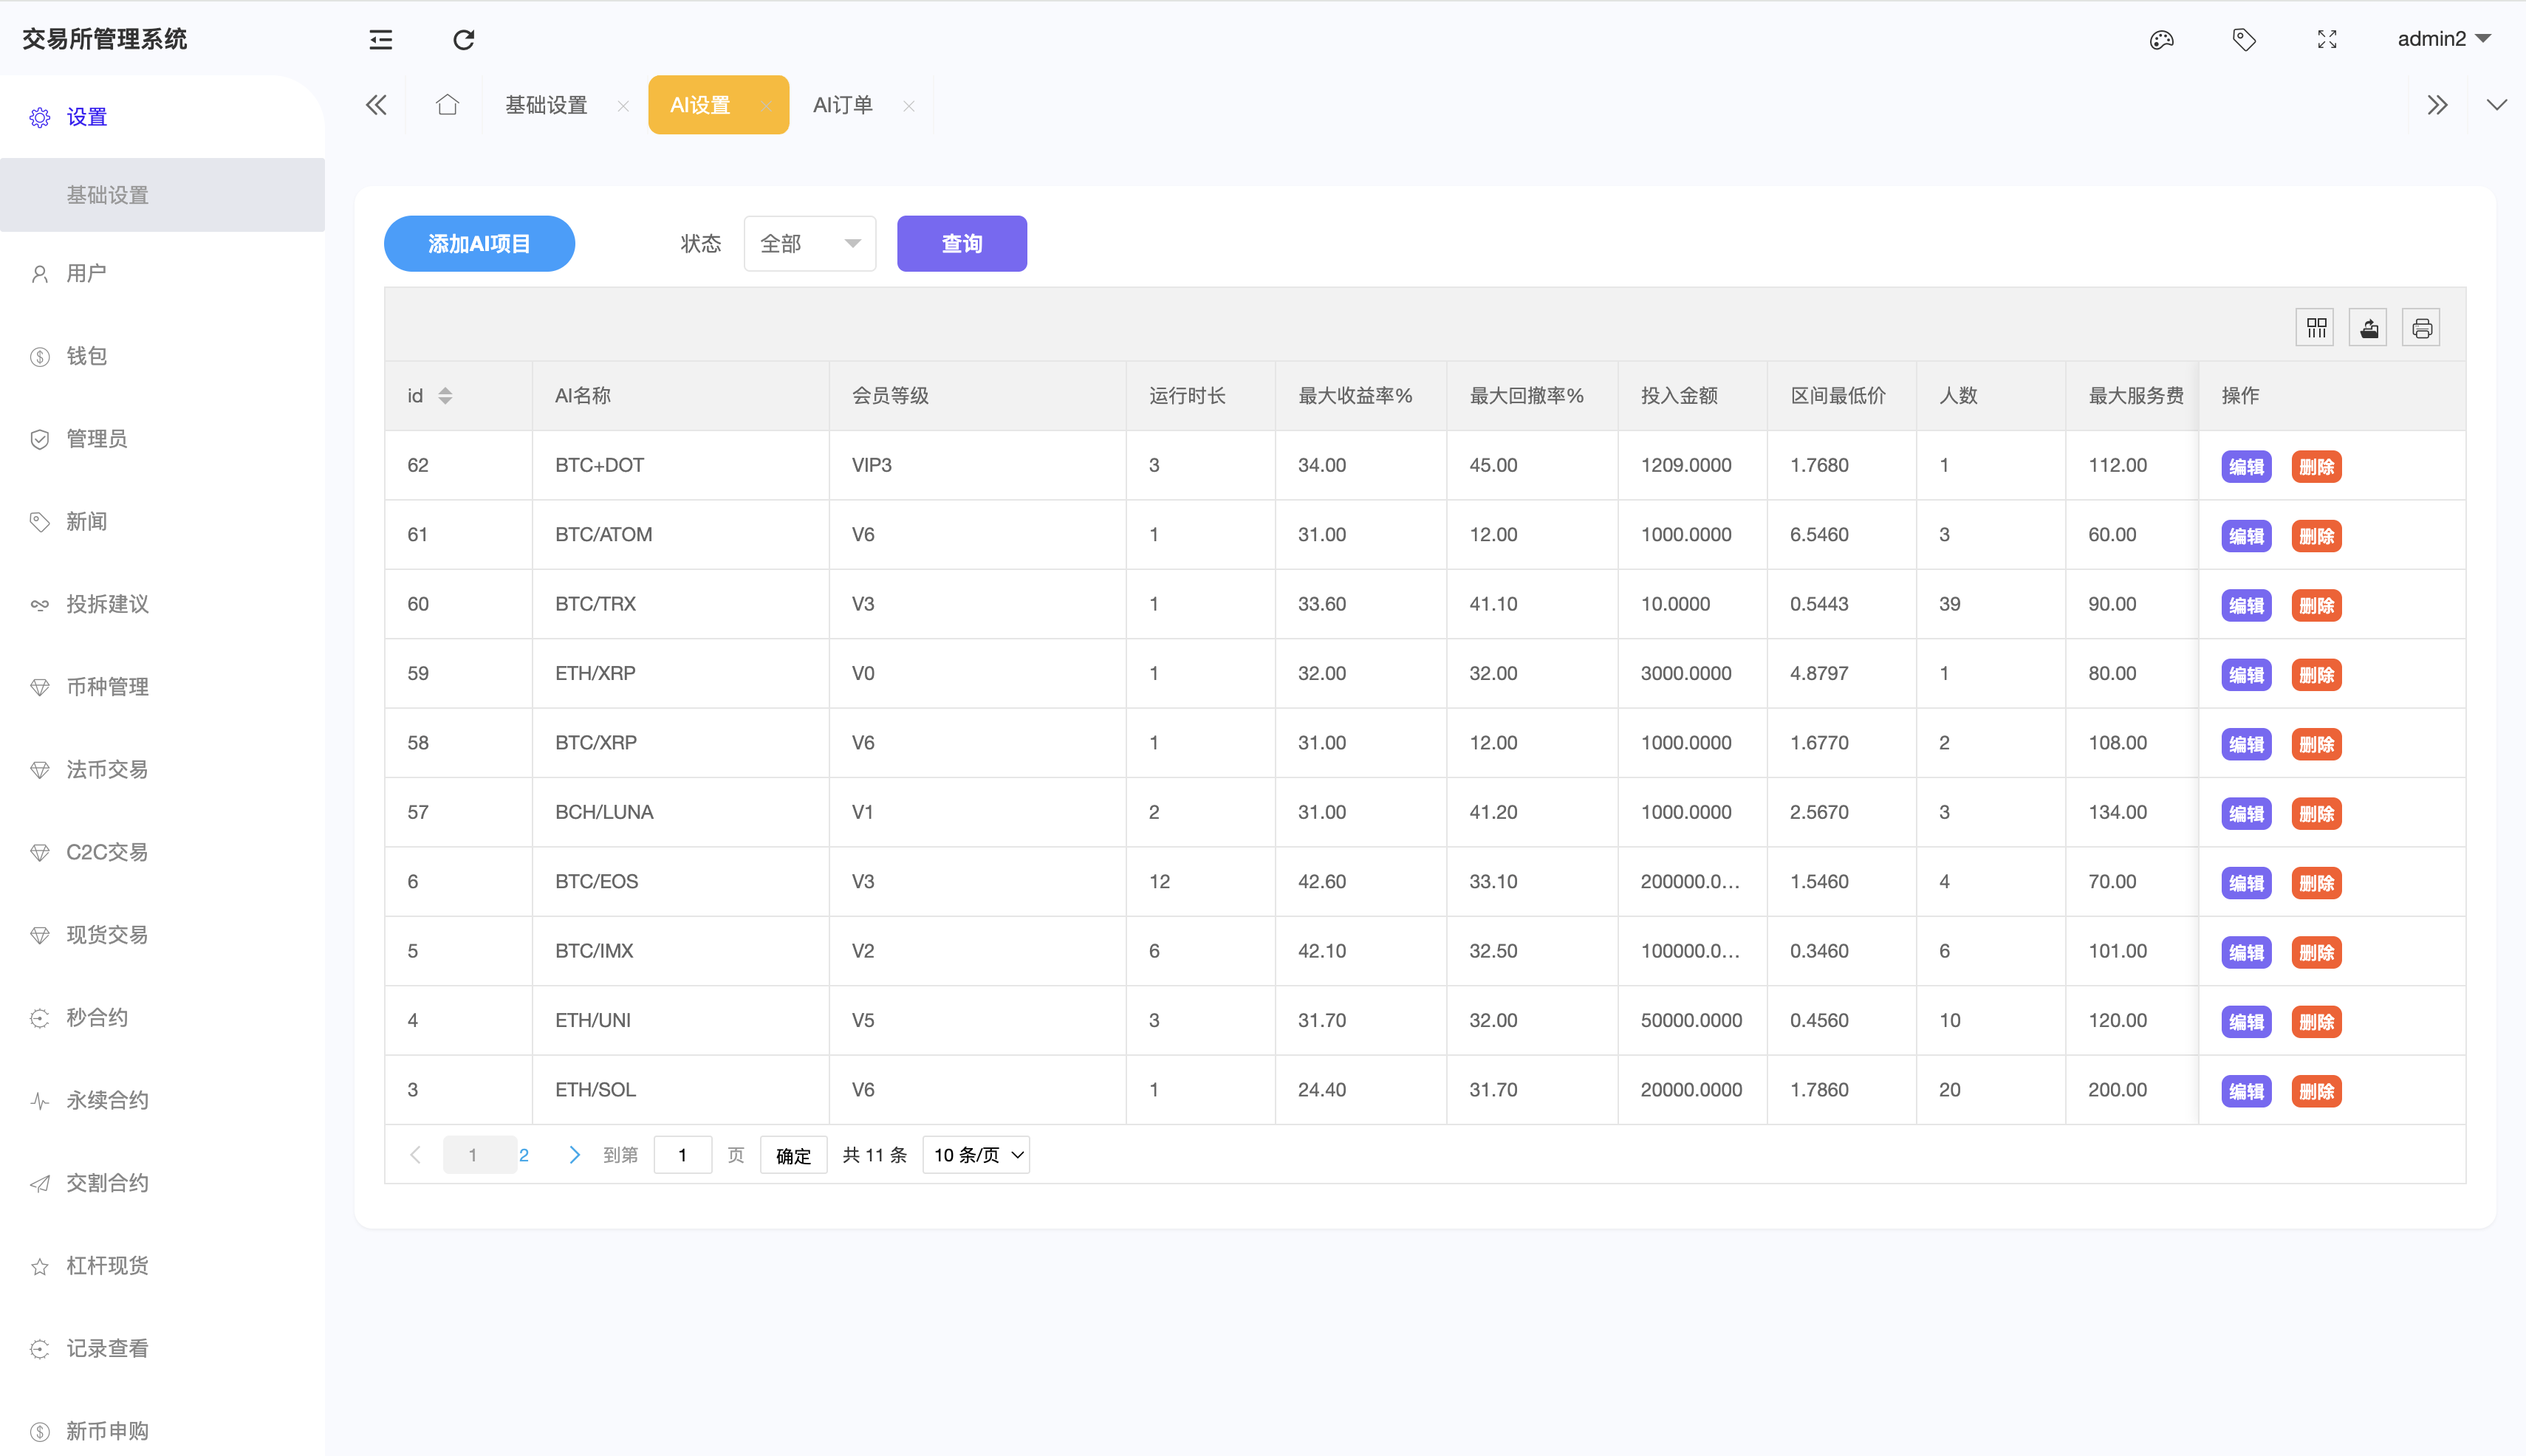Open the 钱包 sidebar menu
Viewport: 2526px width, 1456px height.
click(x=162, y=356)
